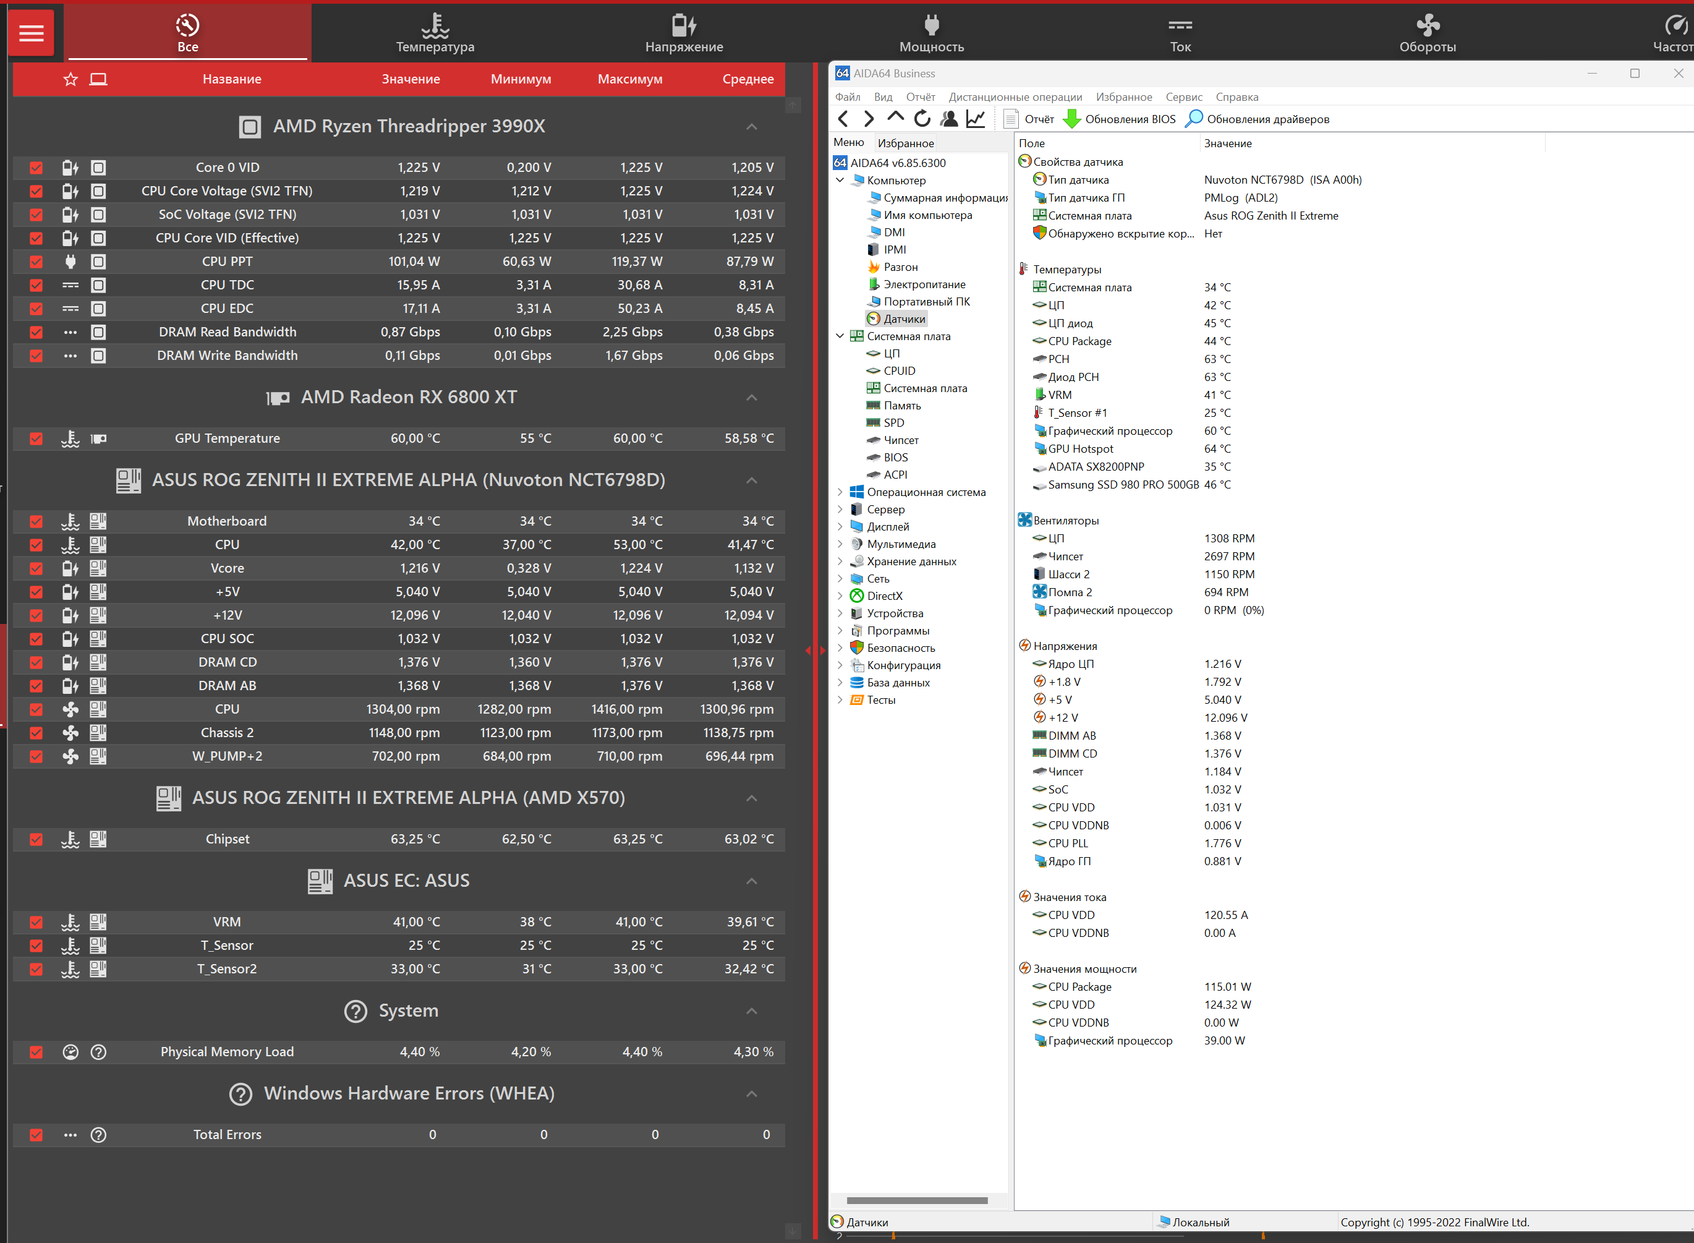Click the BIOS updates green arrow

pyautogui.click(x=1072, y=119)
